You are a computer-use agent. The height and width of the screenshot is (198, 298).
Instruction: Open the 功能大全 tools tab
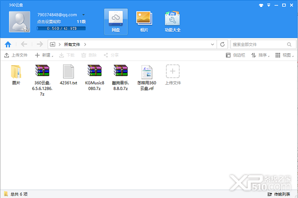pos(172,22)
